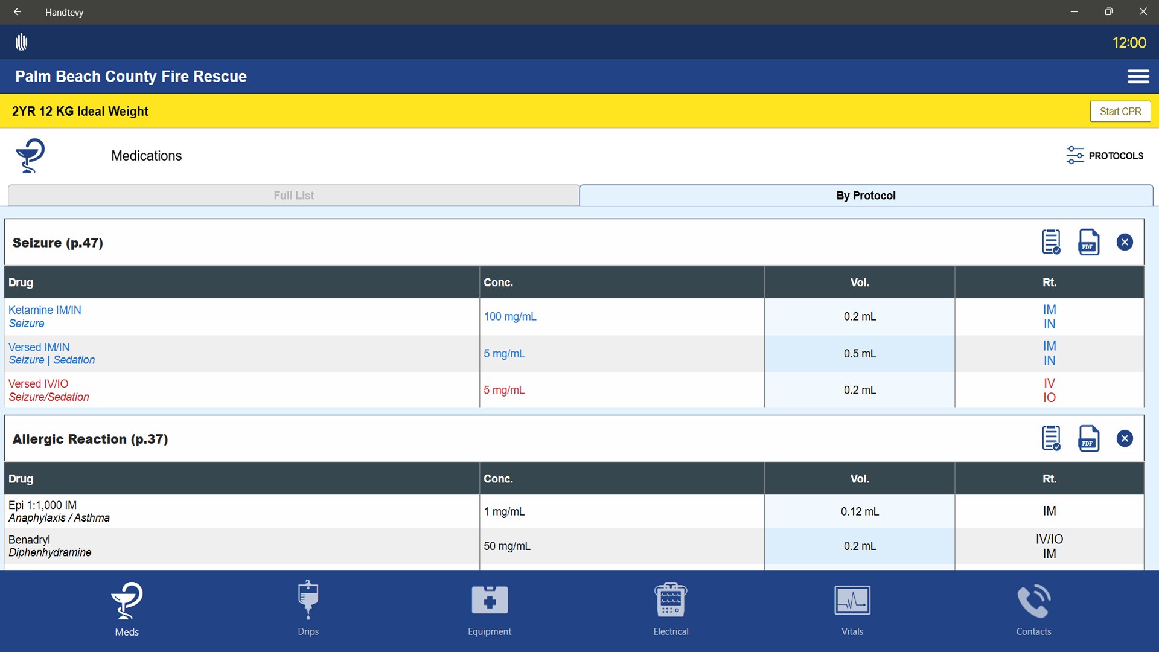Switch to the Full List tab

pos(293,195)
